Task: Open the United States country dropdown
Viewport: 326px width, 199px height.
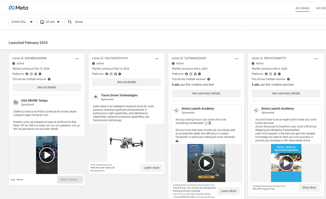Action: coord(22,22)
